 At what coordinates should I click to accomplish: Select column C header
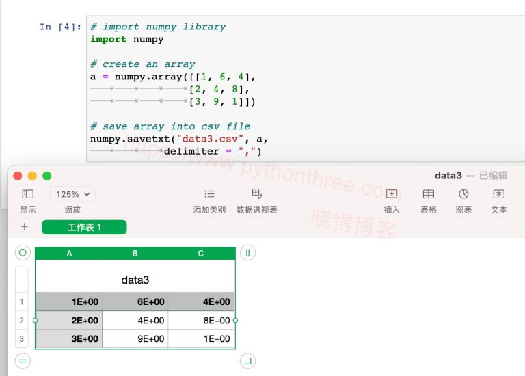click(x=201, y=254)
